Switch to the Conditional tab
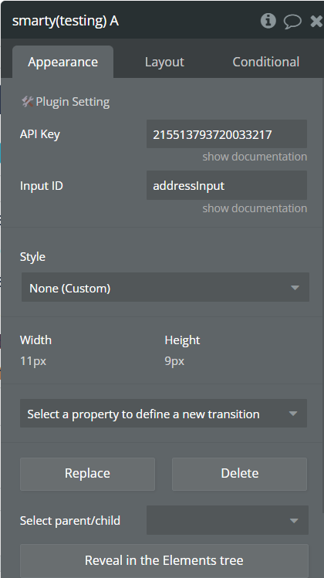Screen dimensions: 324x578 pyautogui.click(x=266, y=62)
